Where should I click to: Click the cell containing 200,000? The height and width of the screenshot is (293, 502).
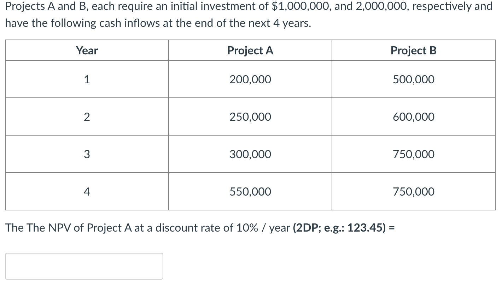tap(250, 79)
